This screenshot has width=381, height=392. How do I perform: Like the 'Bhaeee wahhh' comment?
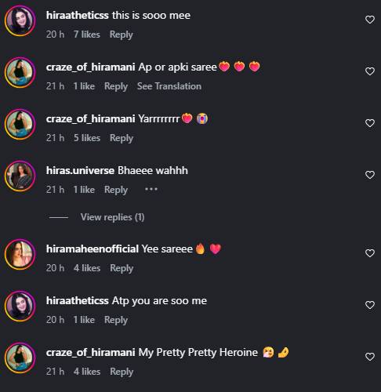click(x=370, y=175)
